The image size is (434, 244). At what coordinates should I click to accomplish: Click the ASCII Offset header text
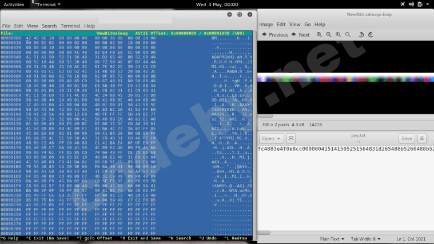click(151, 33)
